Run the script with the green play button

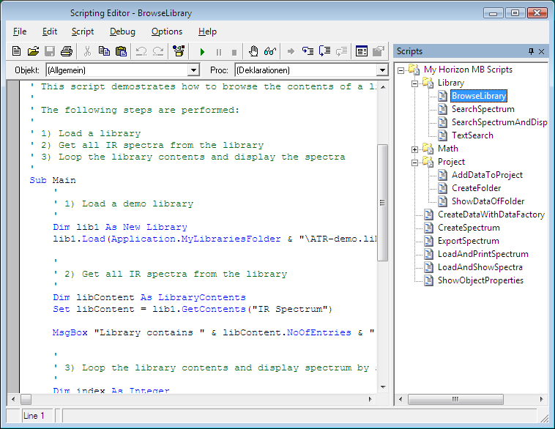[x=202, y=52]
